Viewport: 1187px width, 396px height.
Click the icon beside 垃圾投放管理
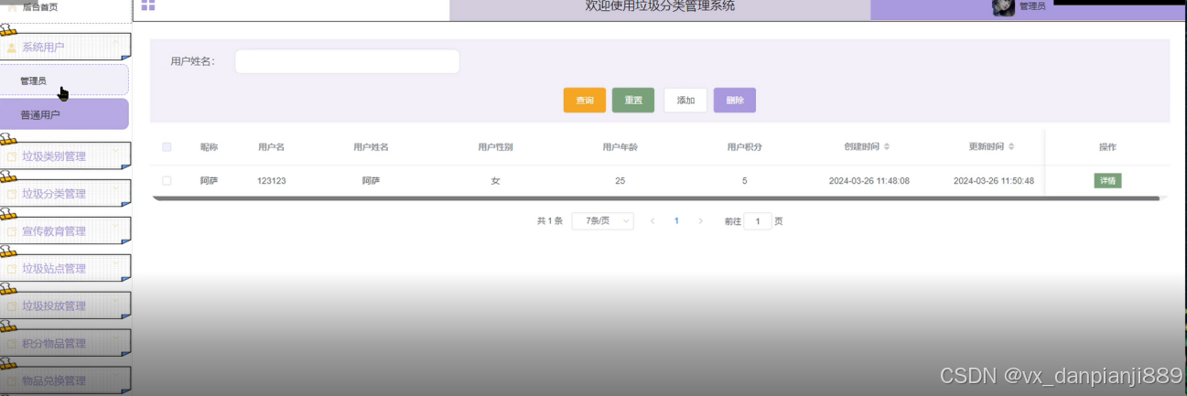[x=12, y=306]
